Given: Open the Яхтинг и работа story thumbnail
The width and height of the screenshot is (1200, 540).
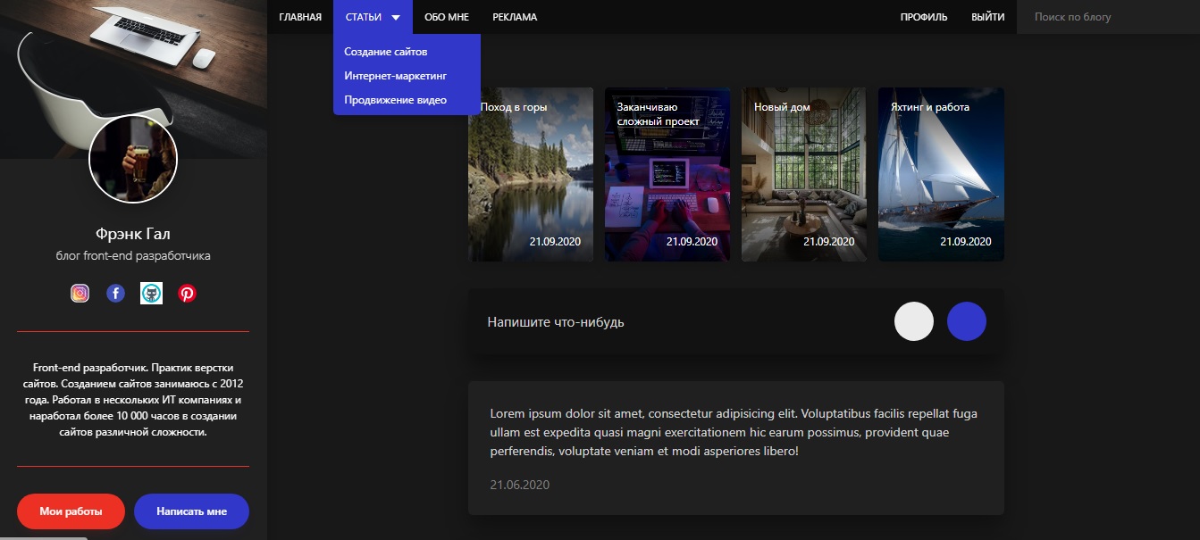Looking at the screenshot, I should (x=941, y=174).
